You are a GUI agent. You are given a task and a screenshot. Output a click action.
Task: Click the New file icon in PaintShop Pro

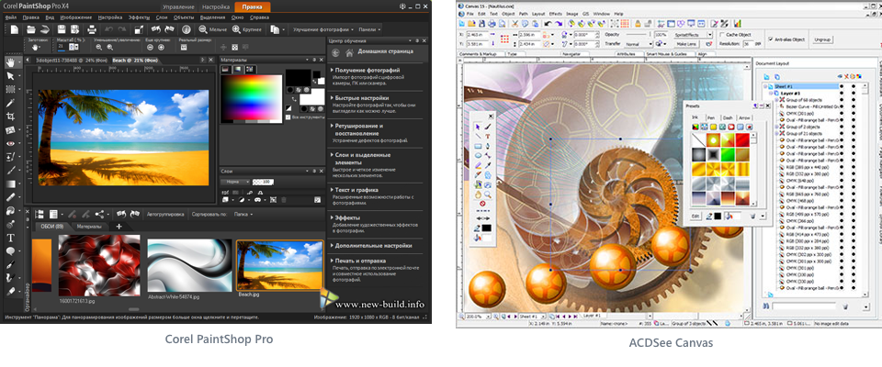pyautogui.click(x=15, y=29)
